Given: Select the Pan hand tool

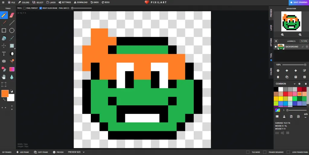Looking at the screenshot, I should 4,77.
